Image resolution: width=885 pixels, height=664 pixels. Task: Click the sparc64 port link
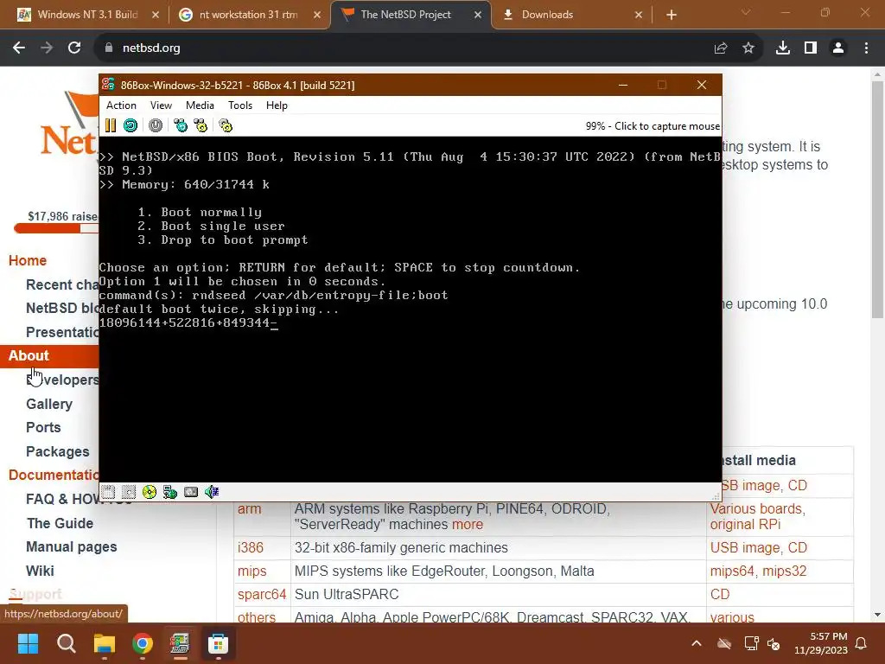tap(262, 594)
